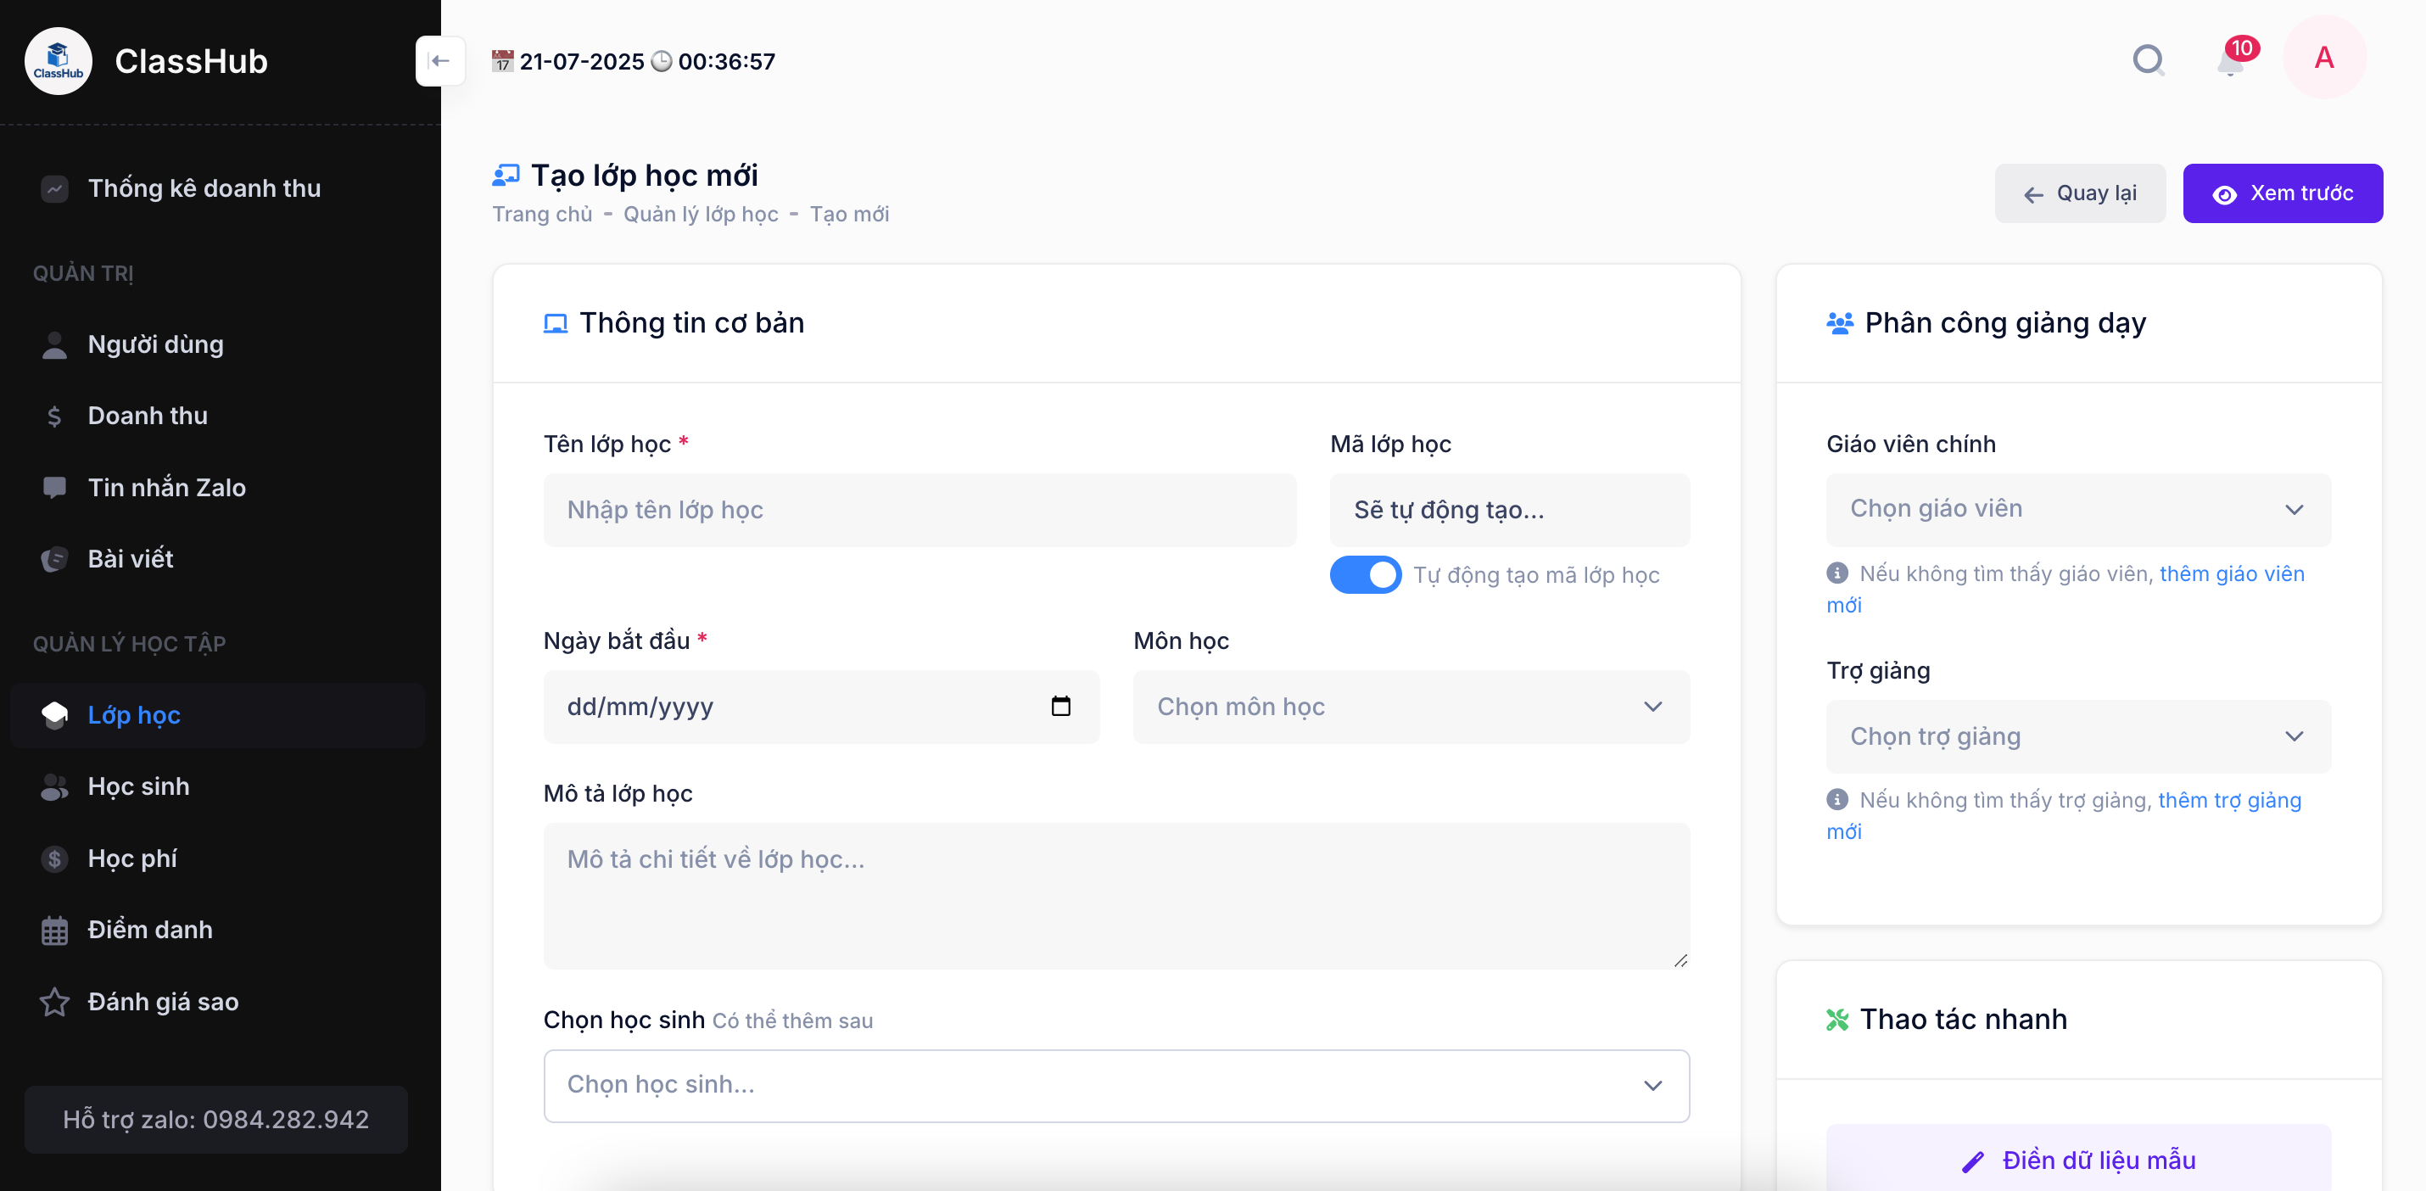Click Điền dữ liệu mẫu button
2426x1191 pixels.
click(2077, 1159)
